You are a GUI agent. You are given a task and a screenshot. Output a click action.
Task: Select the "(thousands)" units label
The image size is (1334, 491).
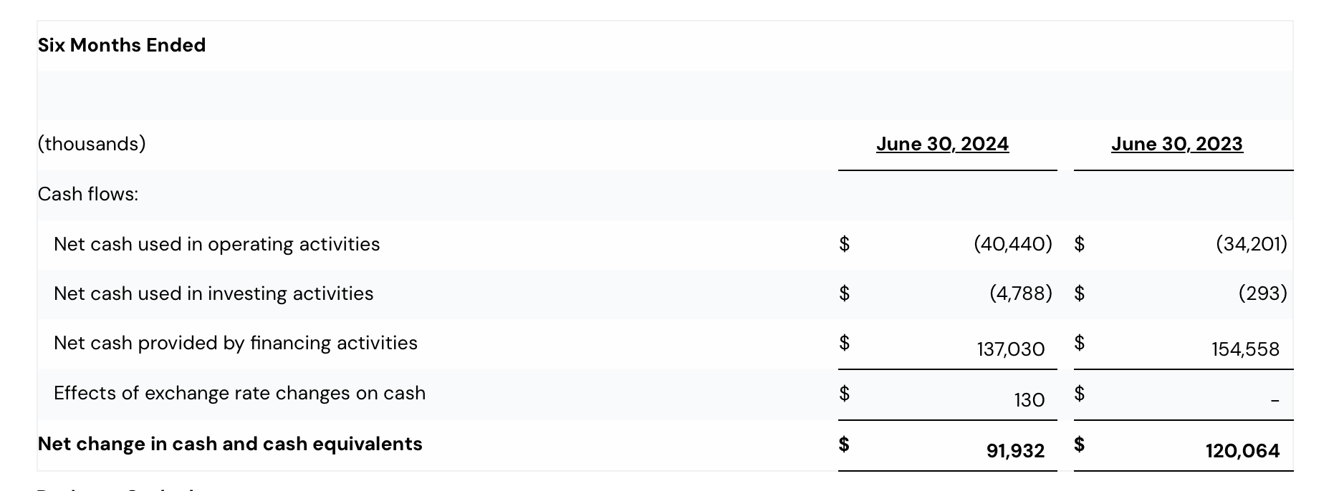pos(92,144)
